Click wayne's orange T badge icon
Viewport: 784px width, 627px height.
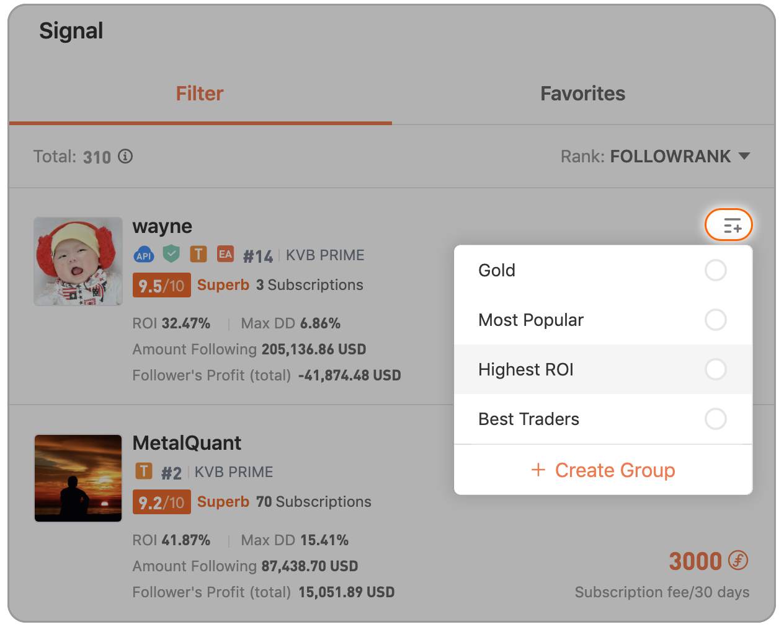198,254
